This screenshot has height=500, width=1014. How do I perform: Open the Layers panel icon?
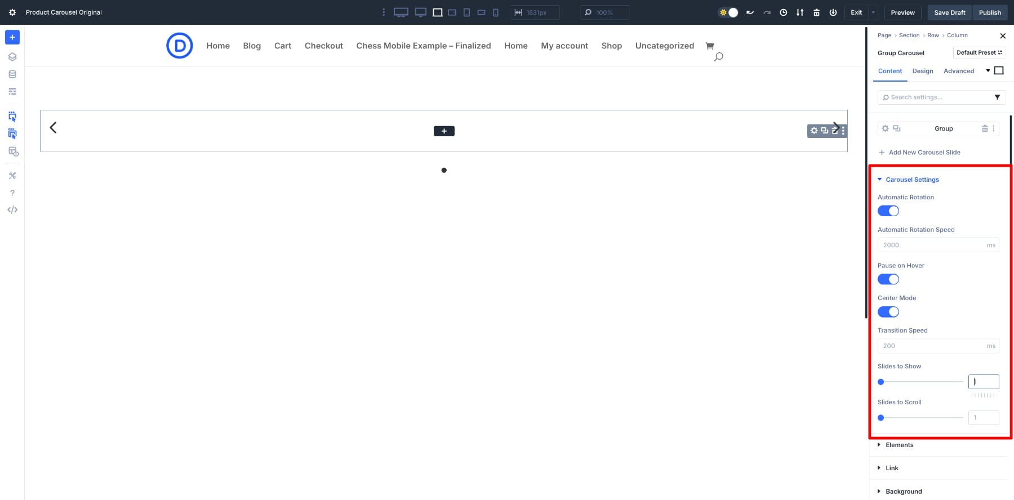12,57
